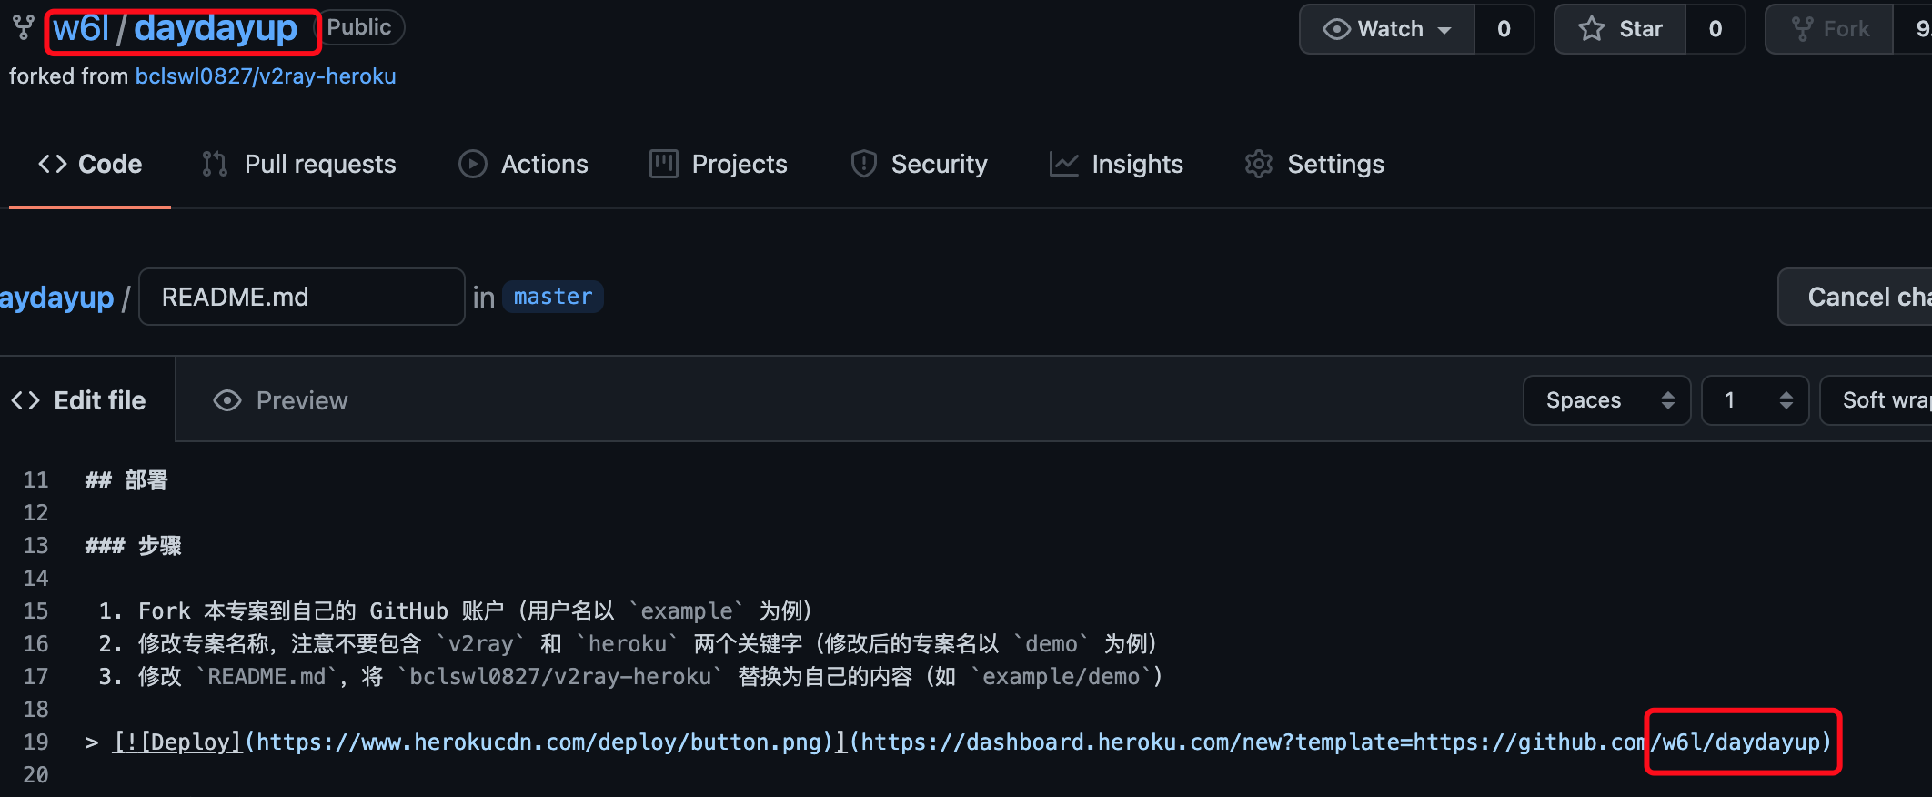Expand the Spaces indent mode dropdown
Image resolution: width=1932 pixels, height=797 pixels.
coord(1606,400)
